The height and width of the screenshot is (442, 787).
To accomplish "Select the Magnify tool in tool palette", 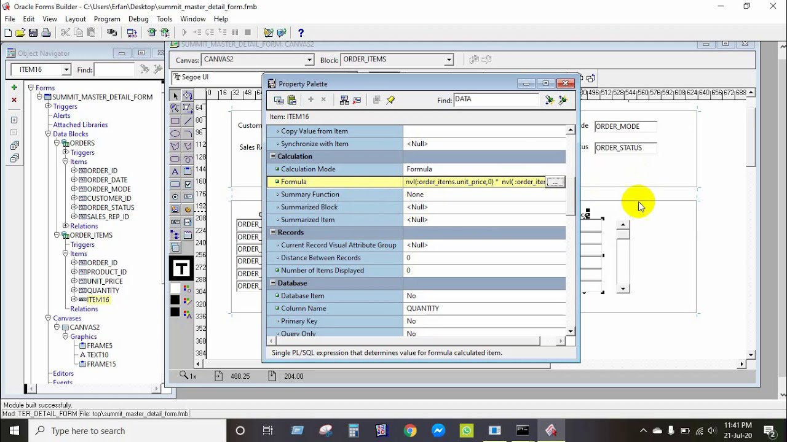I will [175, 108].
